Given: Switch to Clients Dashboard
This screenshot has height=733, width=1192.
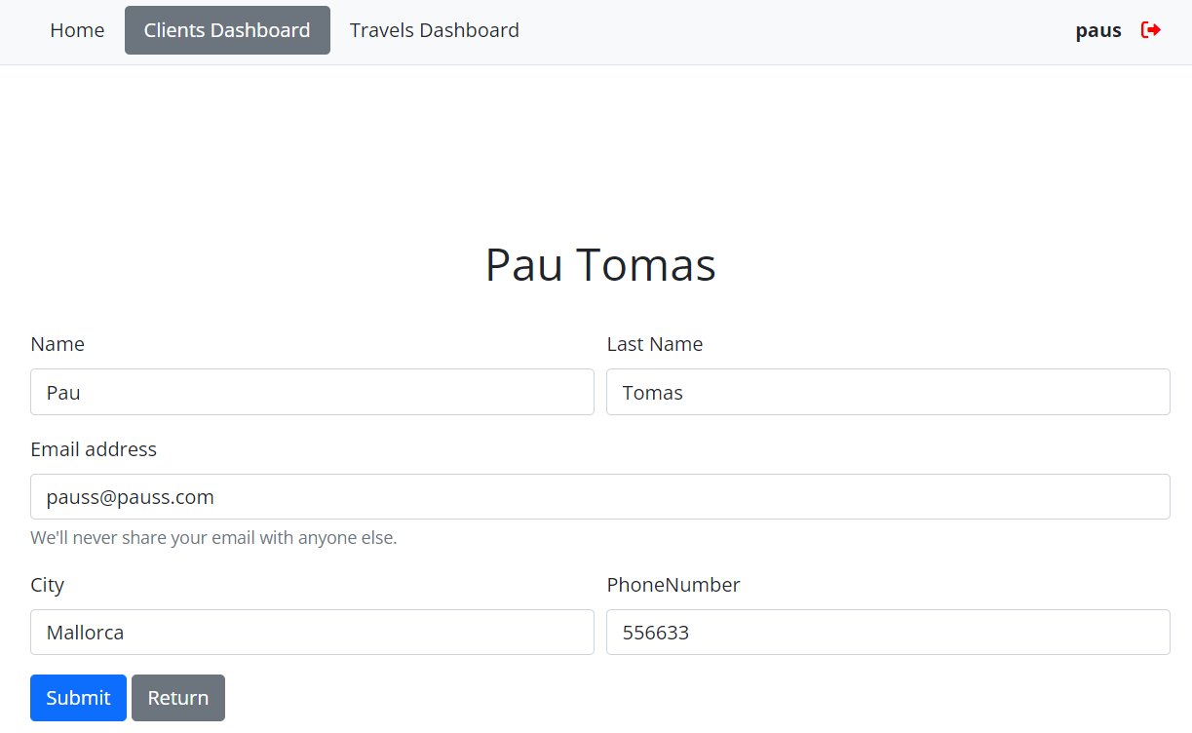Looking at the screenshot, I should tap(227, 30).
